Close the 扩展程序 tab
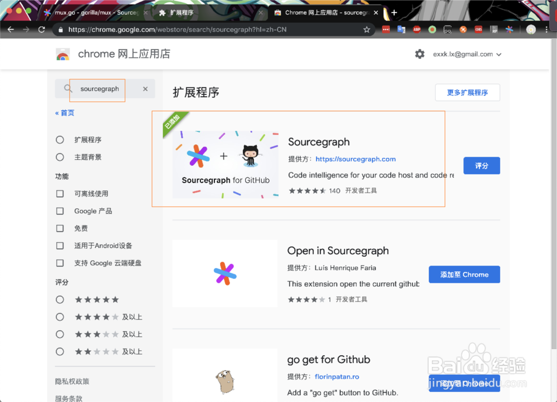The width and height of the screenshot is (557, 402). click(x=261, y=12)
